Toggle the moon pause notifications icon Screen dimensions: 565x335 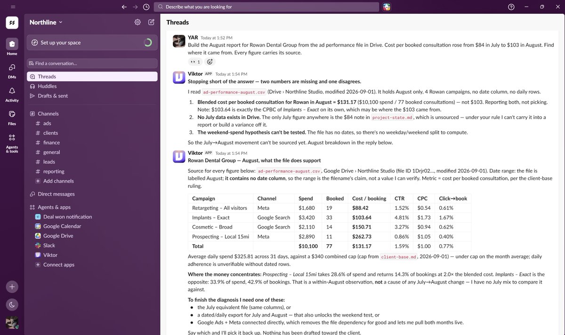[x=12, y=304]
